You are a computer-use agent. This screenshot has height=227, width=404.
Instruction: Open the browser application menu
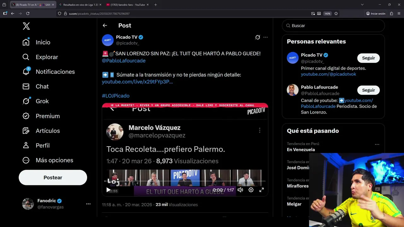click(x=399, y=14)
